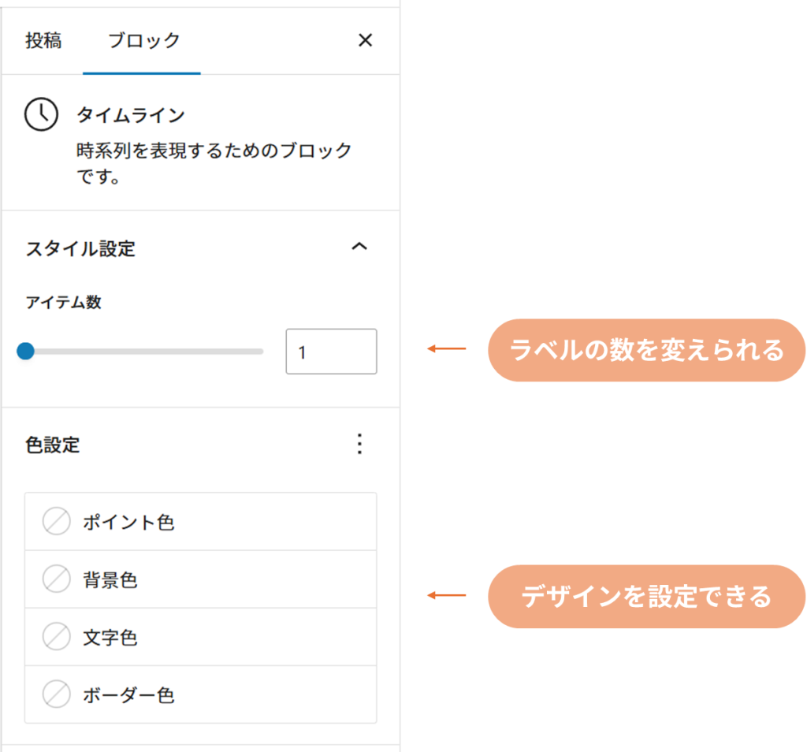Select the ブロック tab
Image resolution: width=807 pixels, height=752 pixels.
pos(143,41)
